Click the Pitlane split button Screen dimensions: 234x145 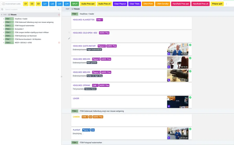point(217,4)
